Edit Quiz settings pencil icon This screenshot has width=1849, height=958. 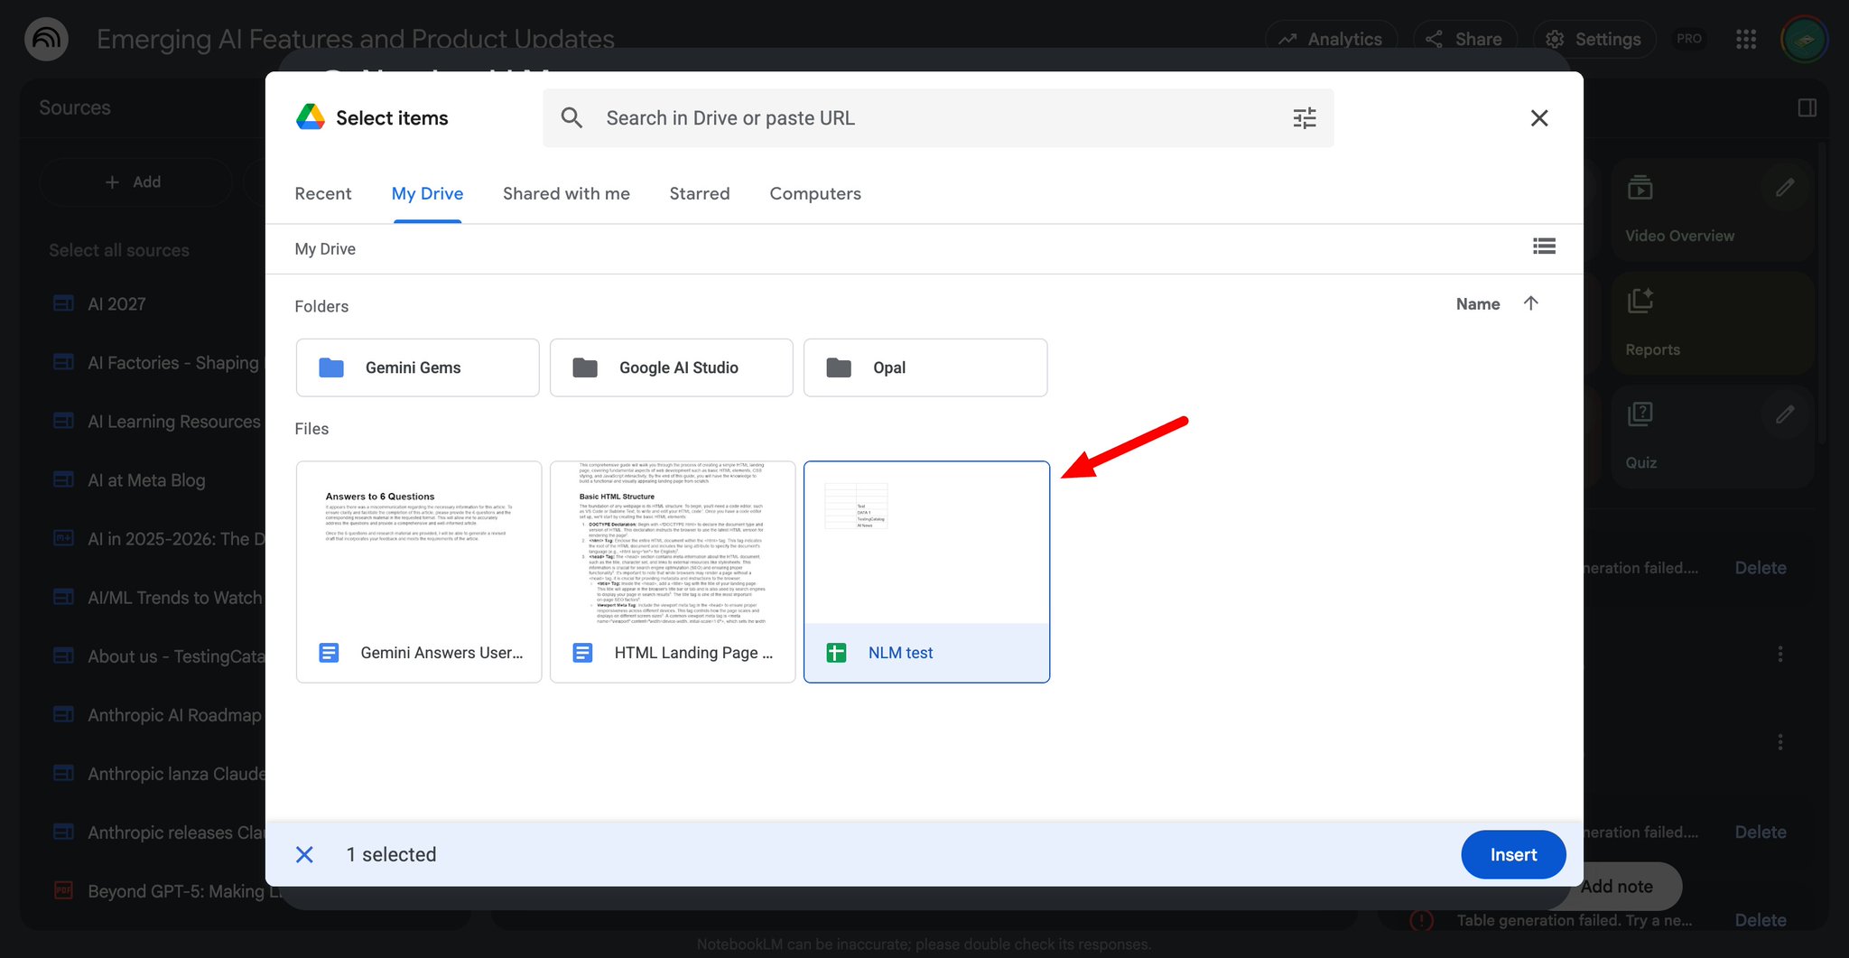[x=1785, y=414]
